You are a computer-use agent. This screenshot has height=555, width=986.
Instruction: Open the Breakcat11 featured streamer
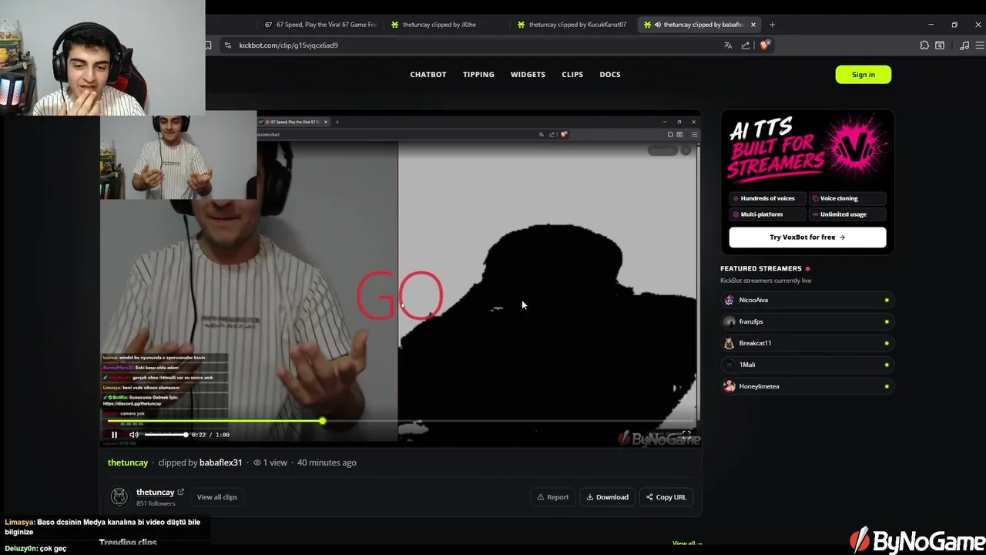point(807,343)
